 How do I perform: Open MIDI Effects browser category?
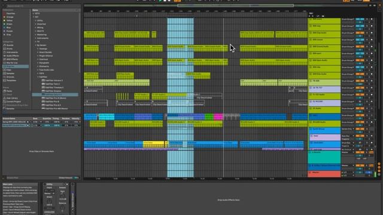12,59
